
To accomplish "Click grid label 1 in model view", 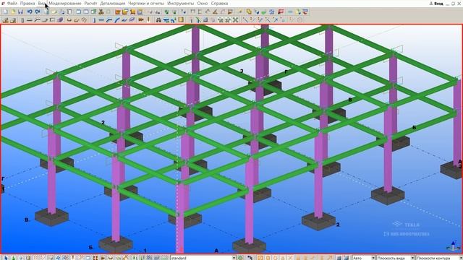I will coord(145,251).
